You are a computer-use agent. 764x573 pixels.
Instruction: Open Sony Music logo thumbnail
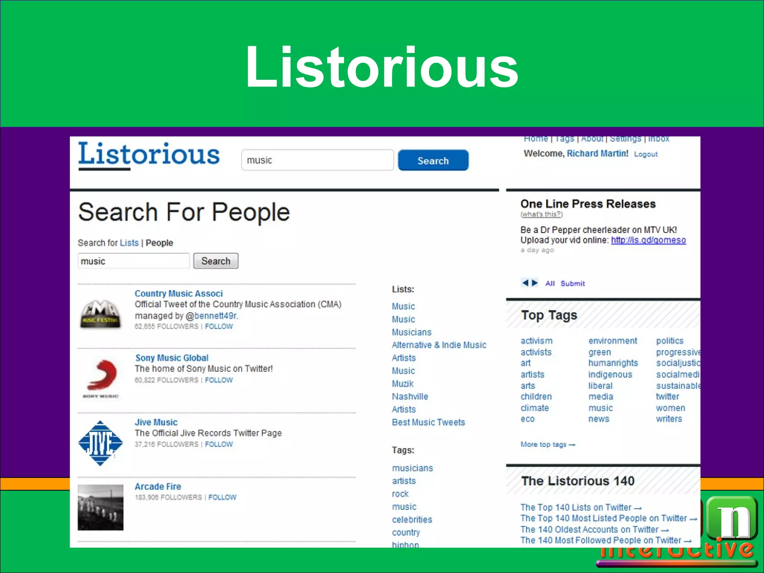[100, 379]
